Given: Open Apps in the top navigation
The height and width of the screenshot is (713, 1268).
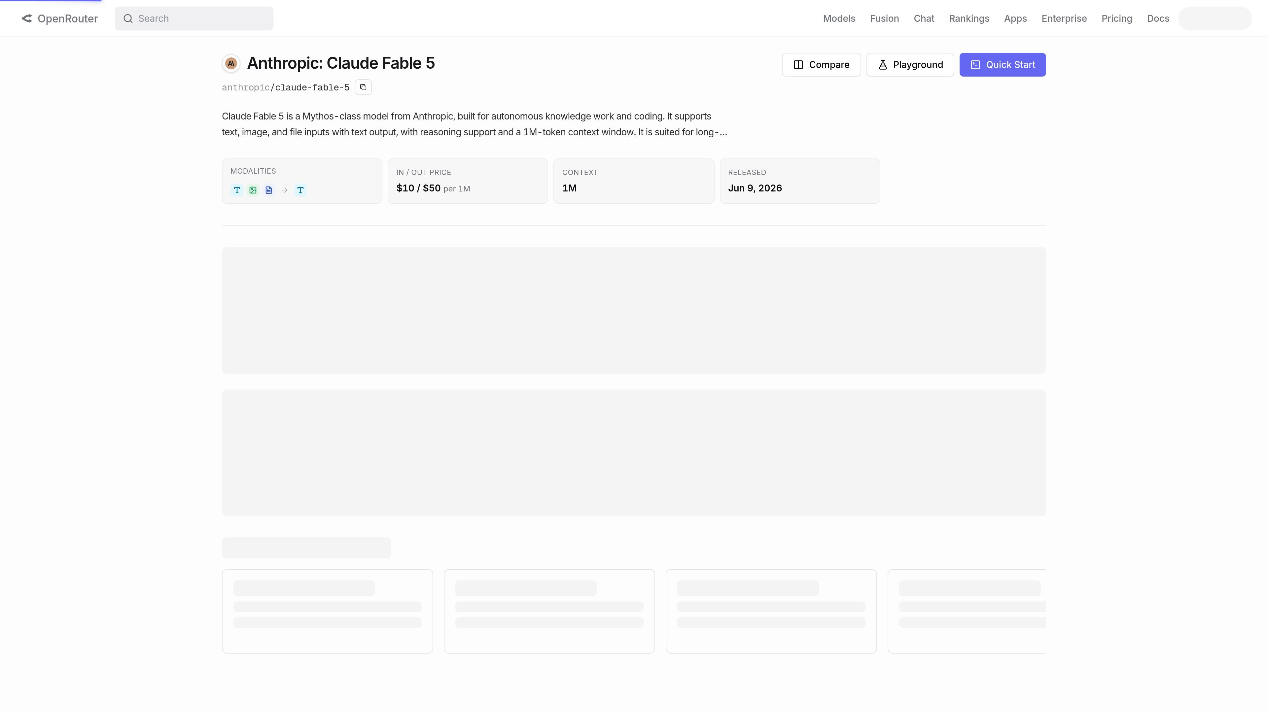Looking at the screenshot, I should click(1015, 19).
